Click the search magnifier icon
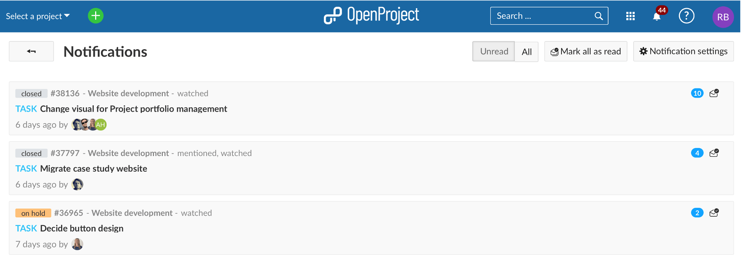Viewport: 741px width, 257px height. pos(598,16)
